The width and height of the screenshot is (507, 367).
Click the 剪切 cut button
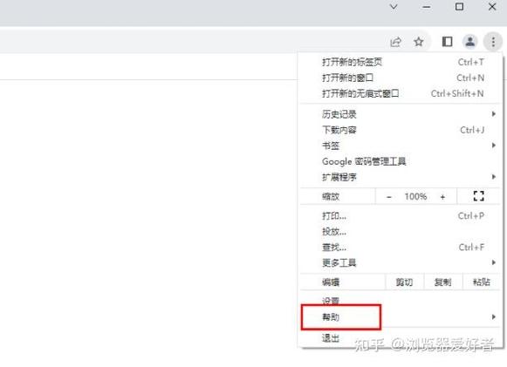click(x=405, y=282)
